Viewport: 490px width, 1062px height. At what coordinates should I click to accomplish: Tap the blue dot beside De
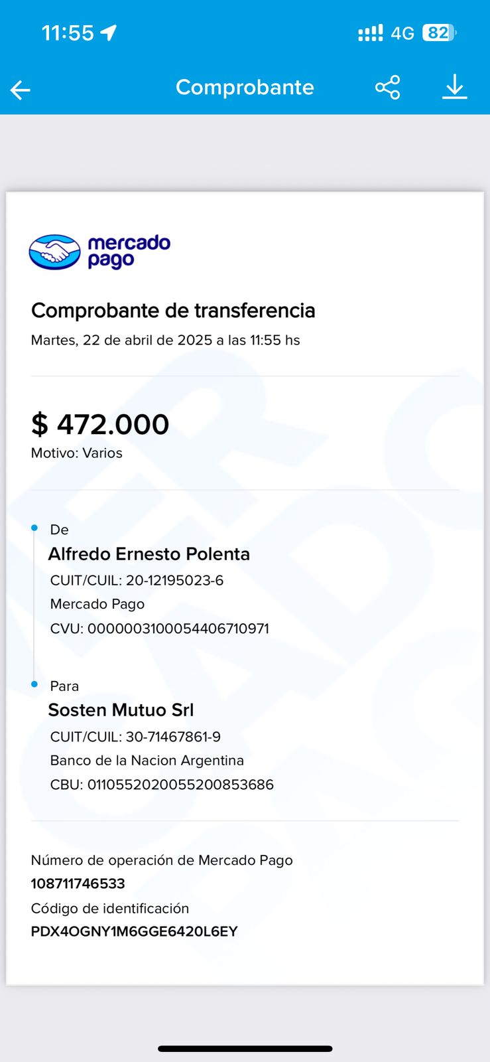coord(34,528)
